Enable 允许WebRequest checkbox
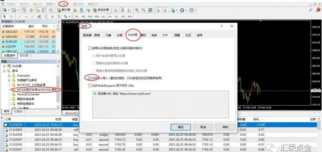This screenshot has height=152, width=322. click(89, 85)
